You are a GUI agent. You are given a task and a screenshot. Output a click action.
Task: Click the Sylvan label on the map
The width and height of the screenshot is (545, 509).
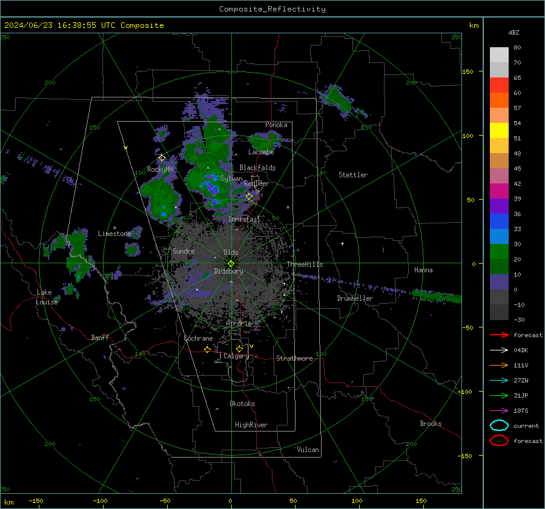[231, 179]
